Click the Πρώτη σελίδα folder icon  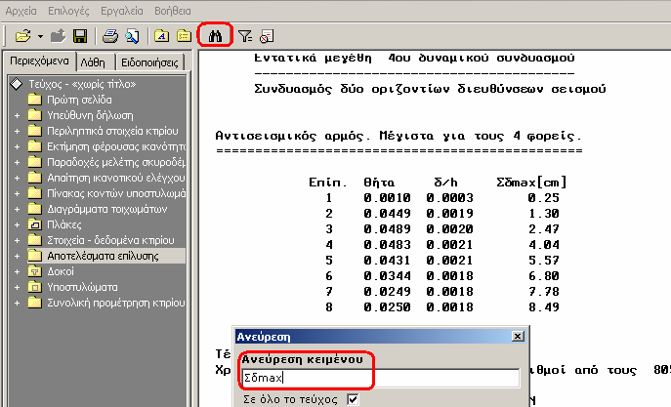(34, 100)
